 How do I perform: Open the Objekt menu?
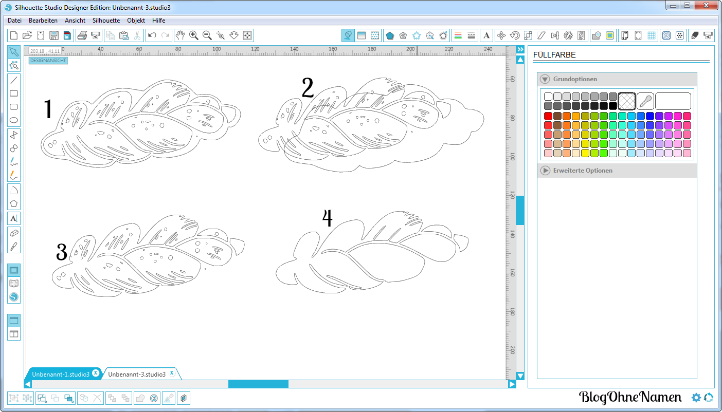coord(136,21)
